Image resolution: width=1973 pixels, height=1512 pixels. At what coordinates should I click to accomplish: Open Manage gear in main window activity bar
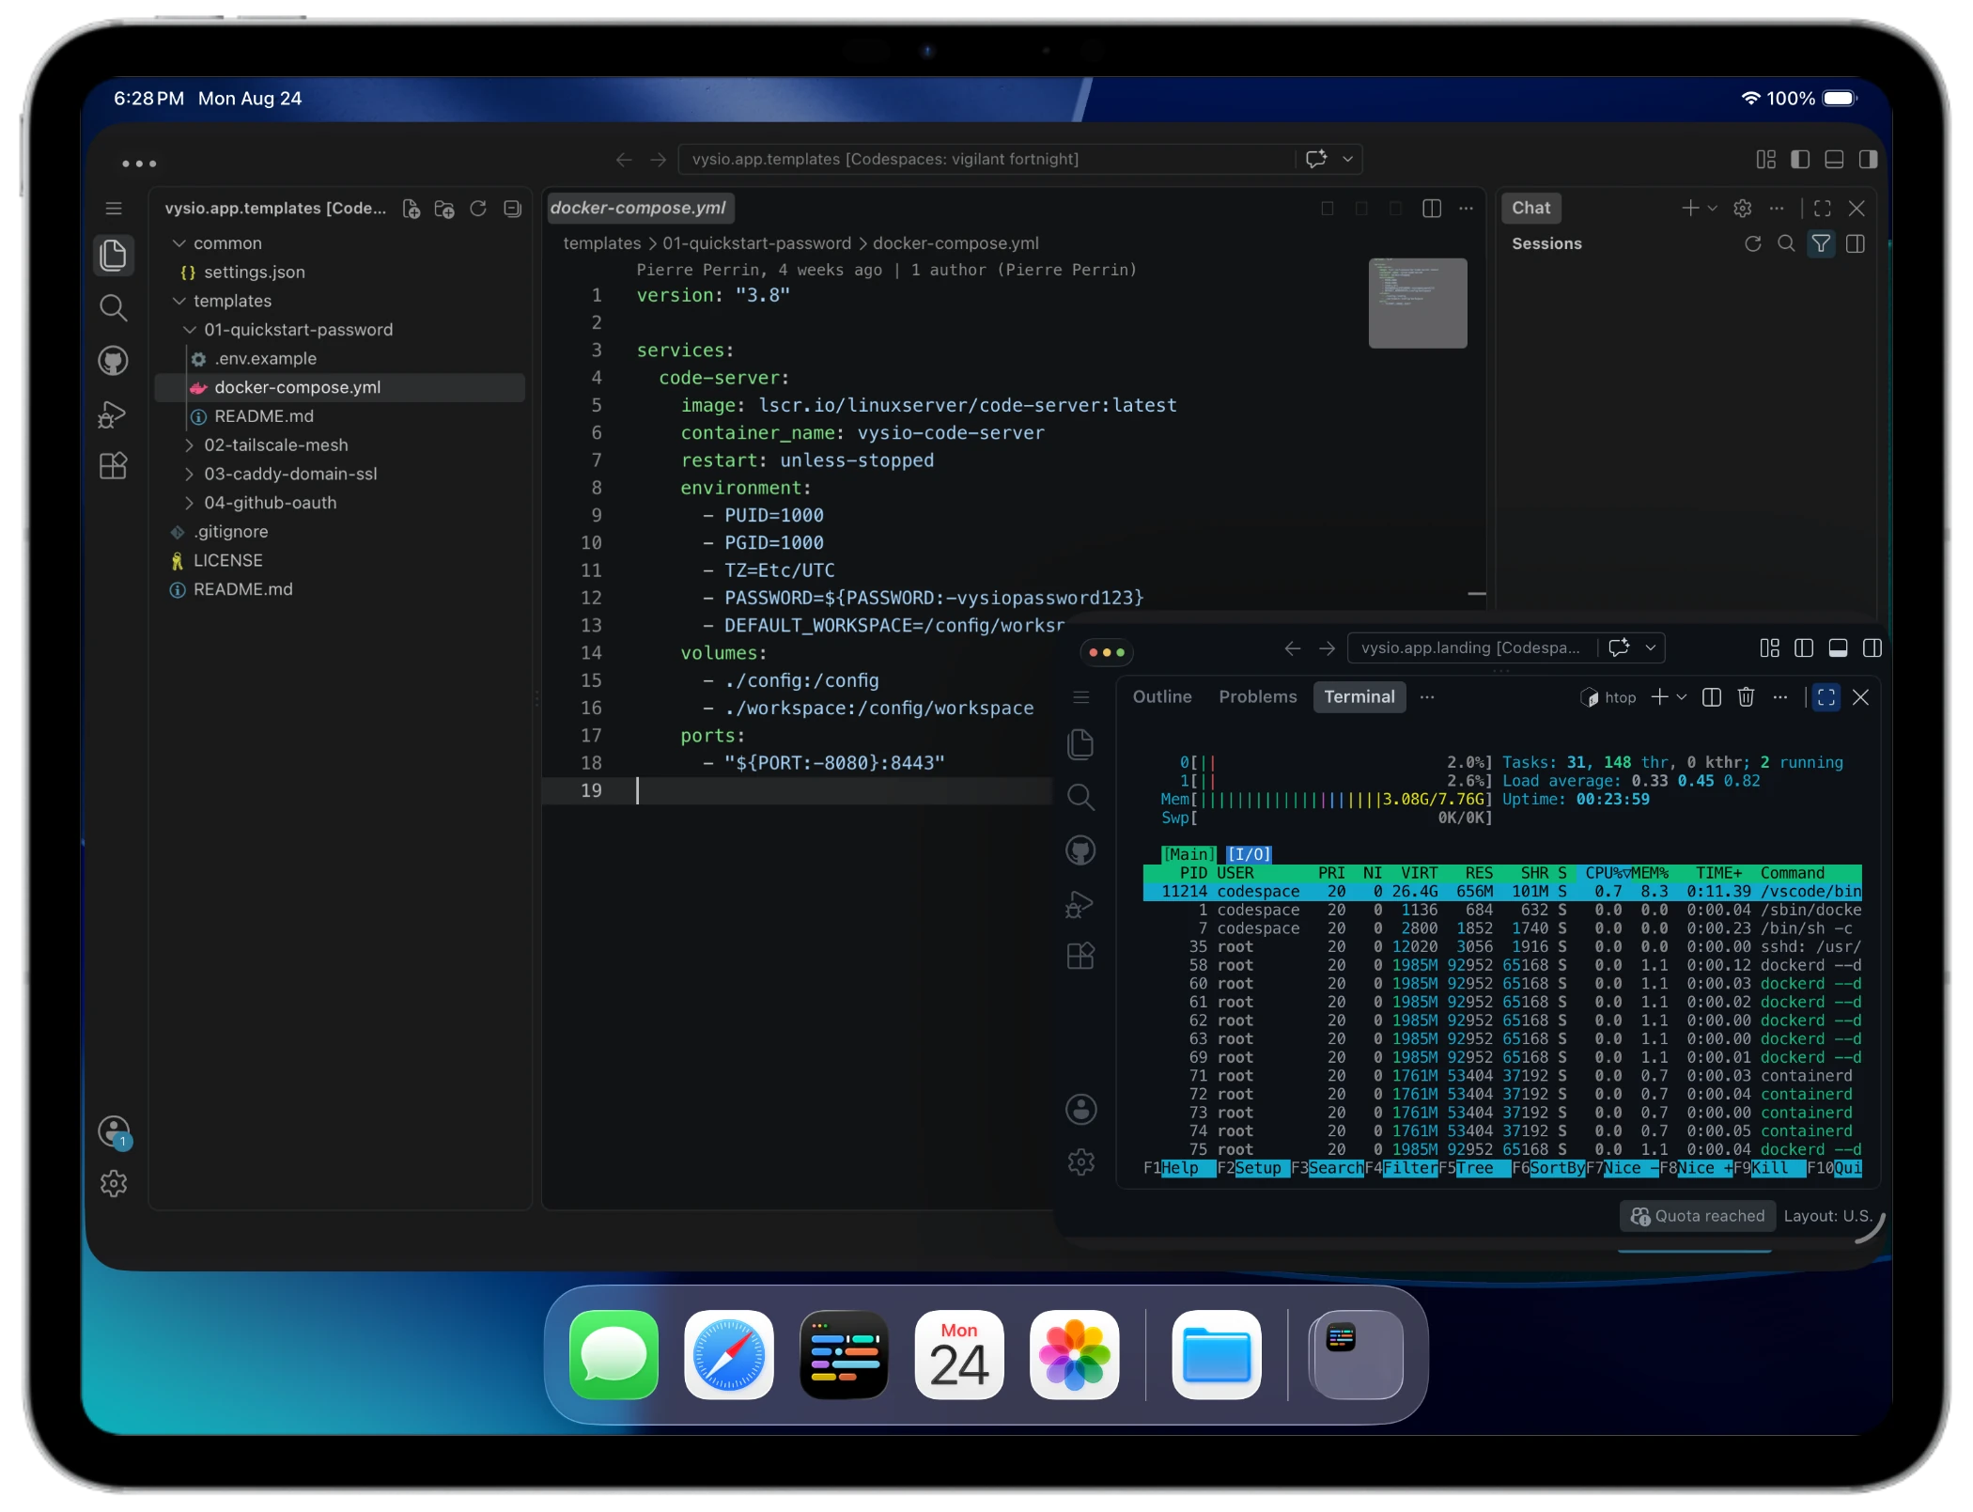click(114, 1184)
